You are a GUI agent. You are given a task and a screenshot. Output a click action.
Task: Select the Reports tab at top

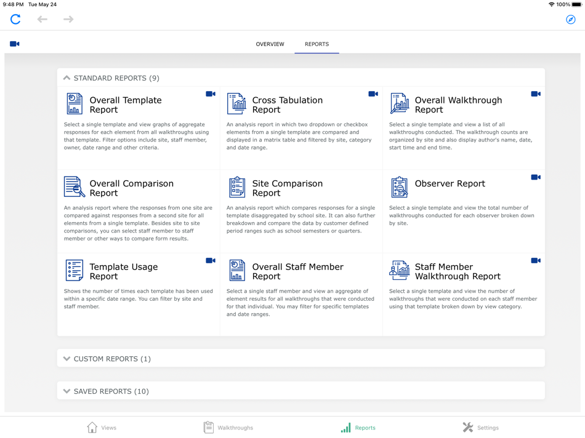[x=317, y=44]
